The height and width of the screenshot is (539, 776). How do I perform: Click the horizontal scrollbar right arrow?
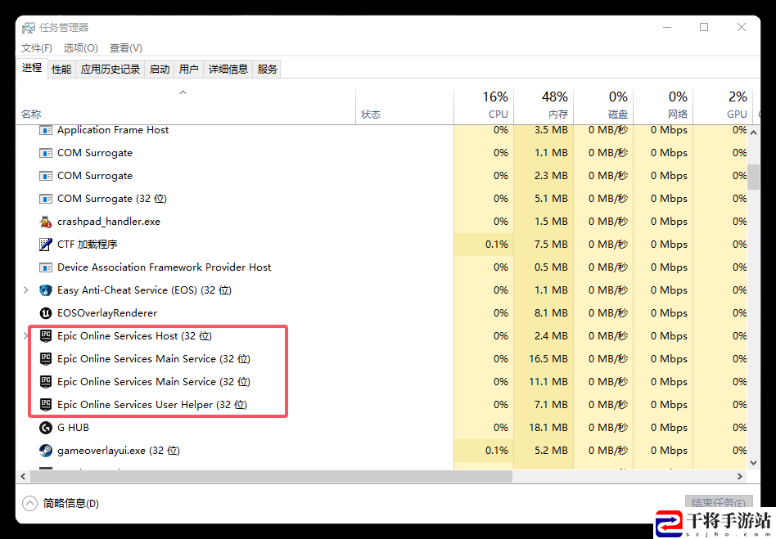(x=740, y=477)
